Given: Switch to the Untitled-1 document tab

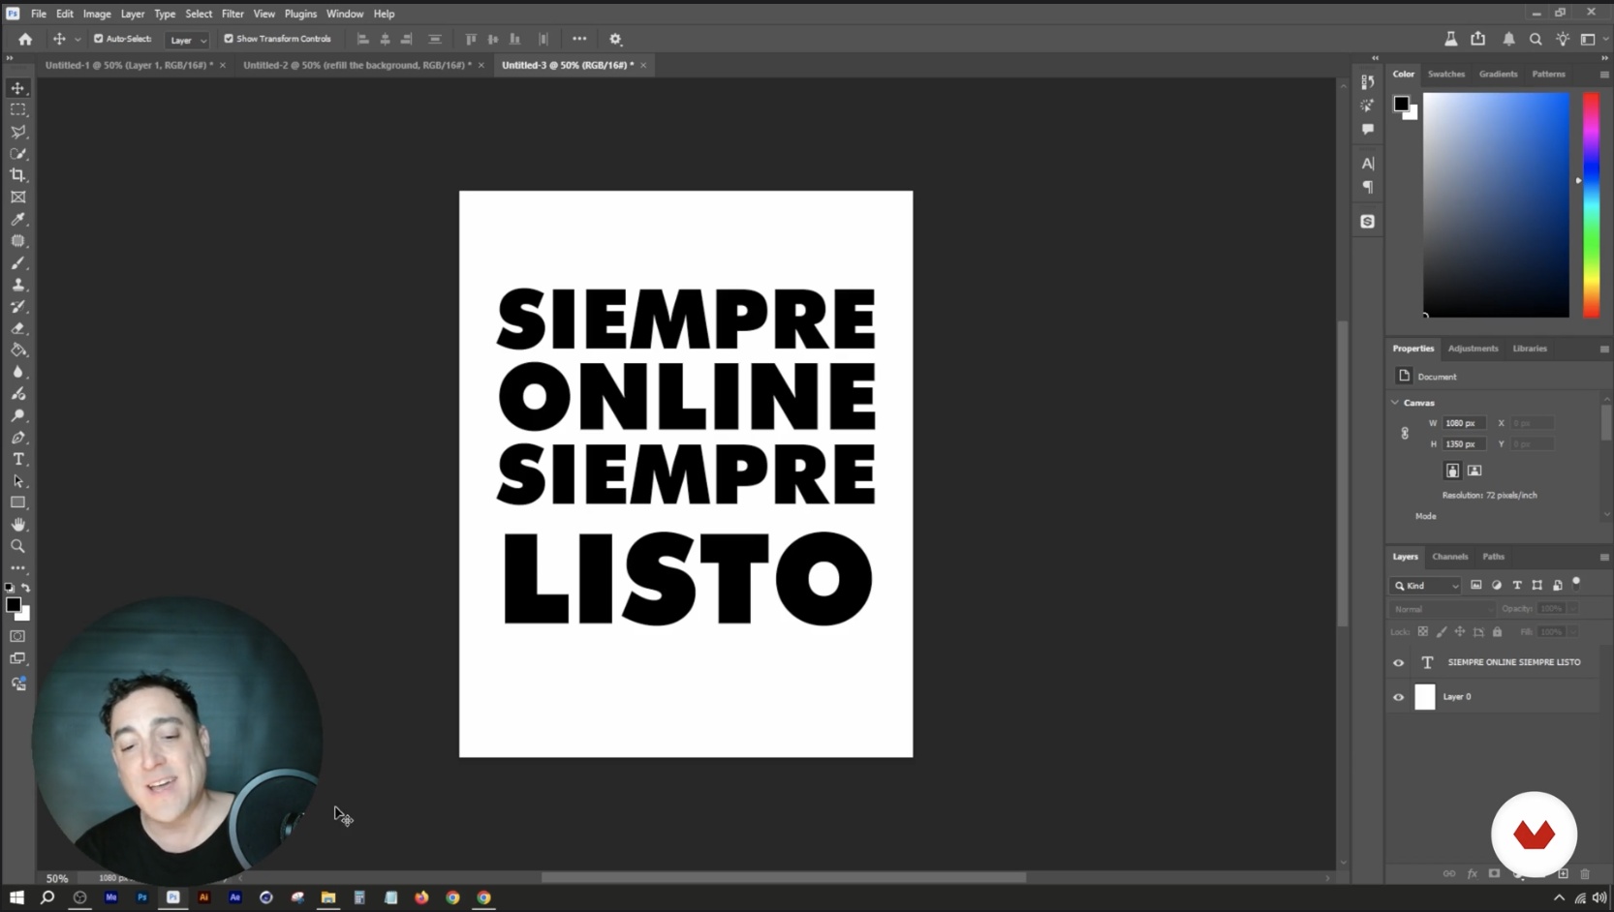Looking at the screenshot, I should [130, 65].
